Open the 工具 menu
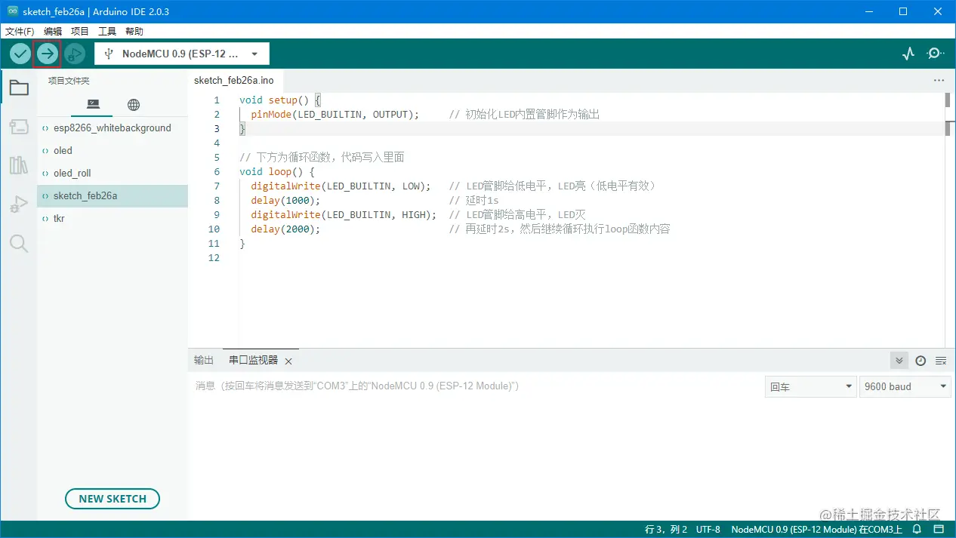956x538 pixels. 107,32
